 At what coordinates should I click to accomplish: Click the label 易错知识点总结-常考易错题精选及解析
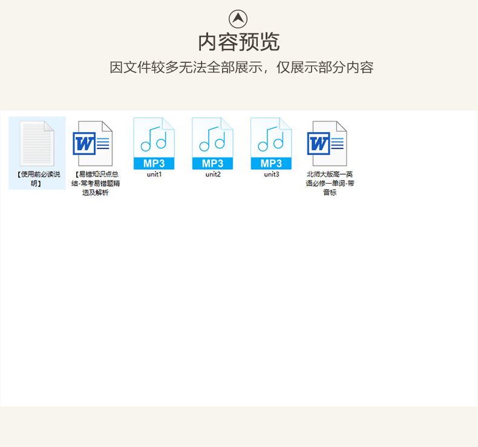point(96,183)
